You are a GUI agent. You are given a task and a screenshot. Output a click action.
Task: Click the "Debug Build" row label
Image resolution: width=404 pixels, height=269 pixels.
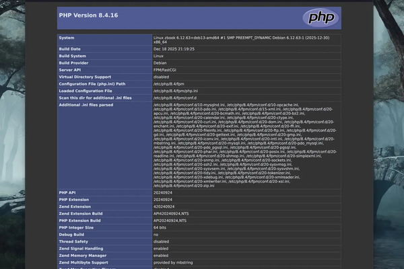pos(71,234)
